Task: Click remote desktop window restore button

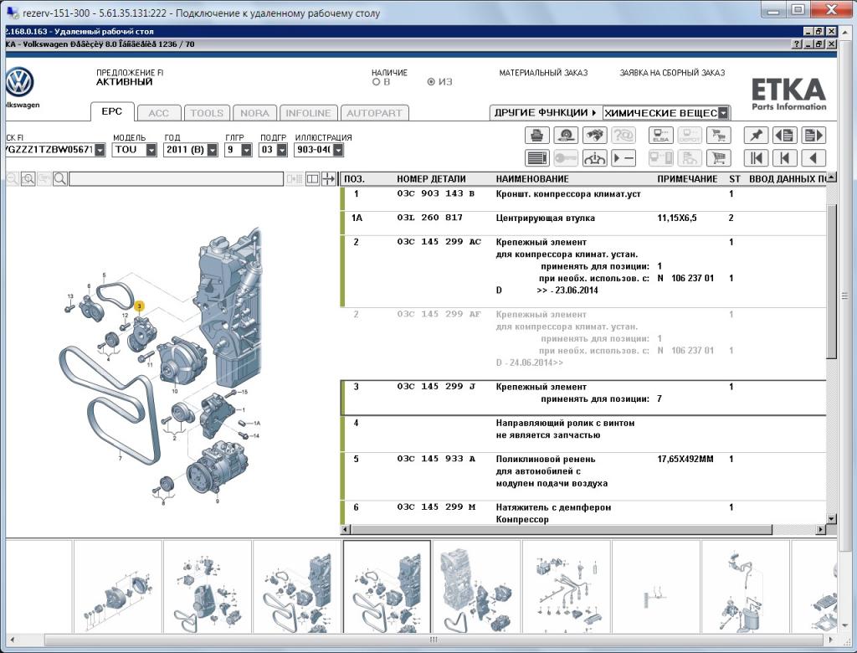Action: (x=798, y=9)
